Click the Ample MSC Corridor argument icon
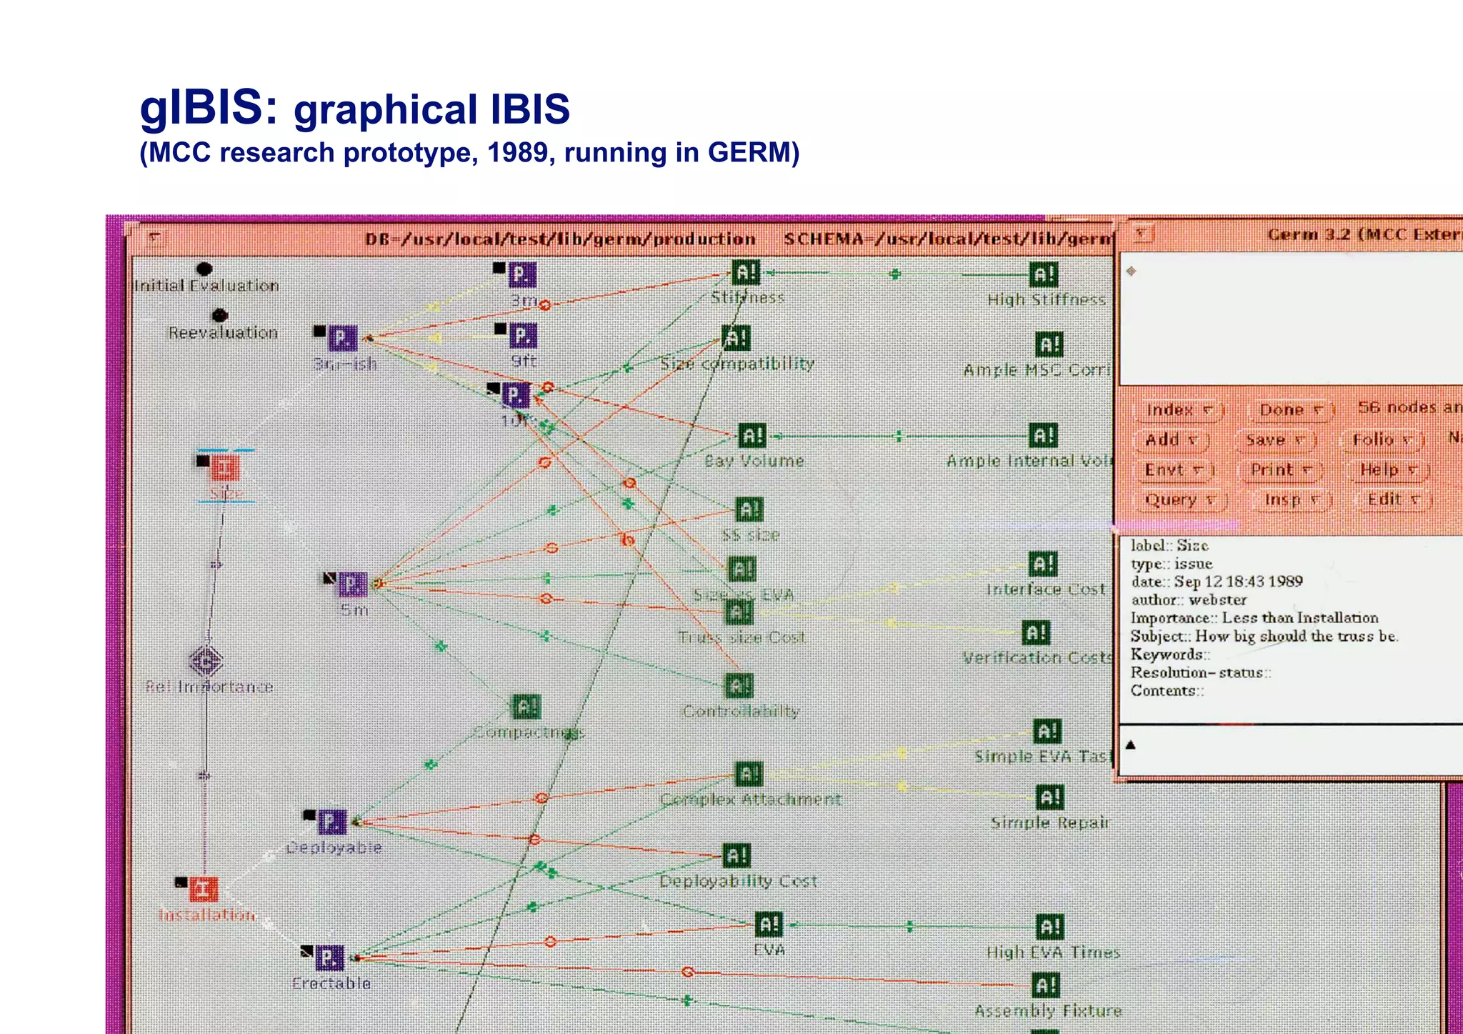This screenshot has width=1463, height=1034. pyautogui.click(x=1049, y=344)
